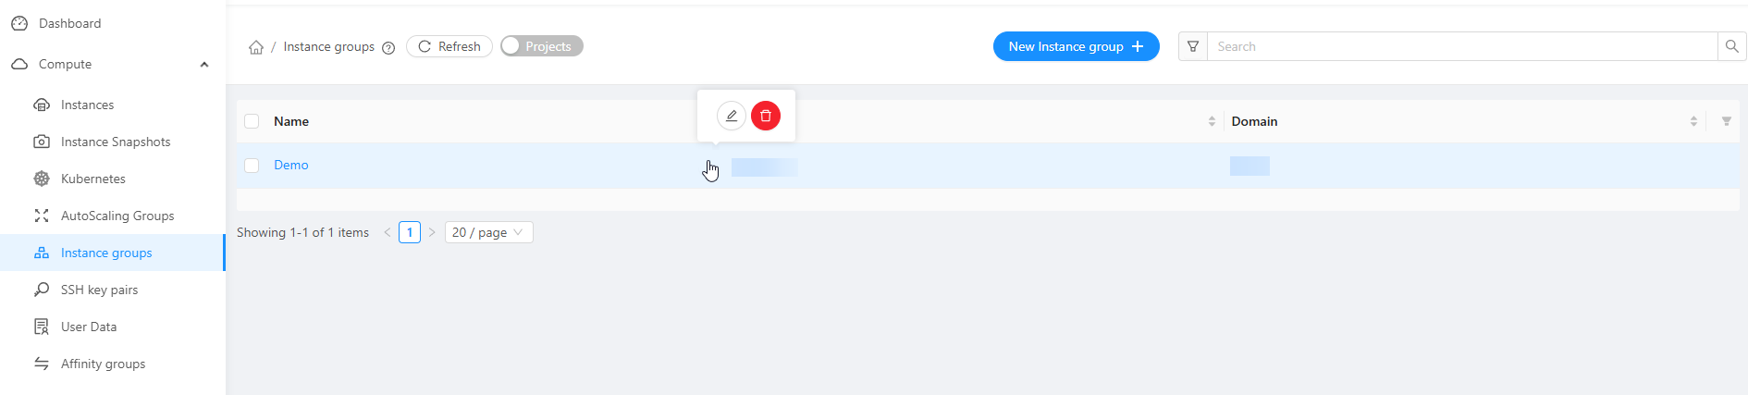Click the Domain column filter icon
Image resolution: width=1748 pixels, height=395 pixels.
click(1726, 121)
